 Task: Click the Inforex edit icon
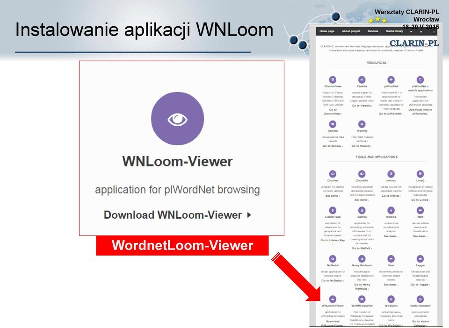coord(391,174)
